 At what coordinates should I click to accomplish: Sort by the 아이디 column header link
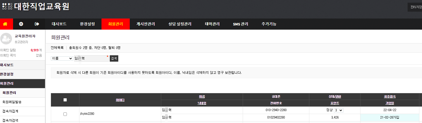pyautogui.click(x=120, y=100)
